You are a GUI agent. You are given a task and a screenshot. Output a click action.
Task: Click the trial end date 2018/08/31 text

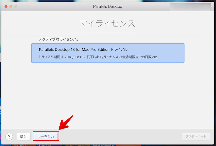coord(73,57)
